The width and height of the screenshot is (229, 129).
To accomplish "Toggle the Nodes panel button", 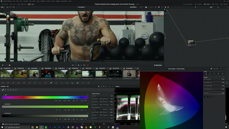I will tap(207, 4).
